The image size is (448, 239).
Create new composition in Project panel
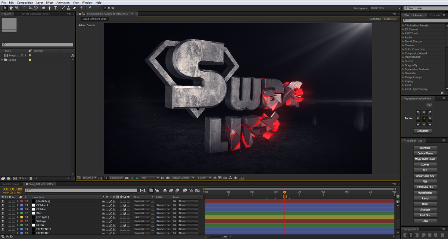(15, 179)
